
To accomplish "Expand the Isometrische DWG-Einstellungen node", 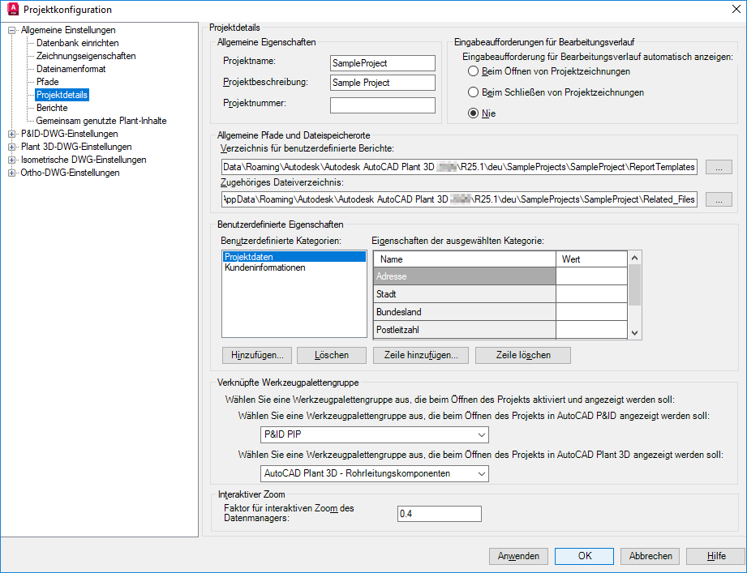I will pyautogui.click(x=11, y=160).
